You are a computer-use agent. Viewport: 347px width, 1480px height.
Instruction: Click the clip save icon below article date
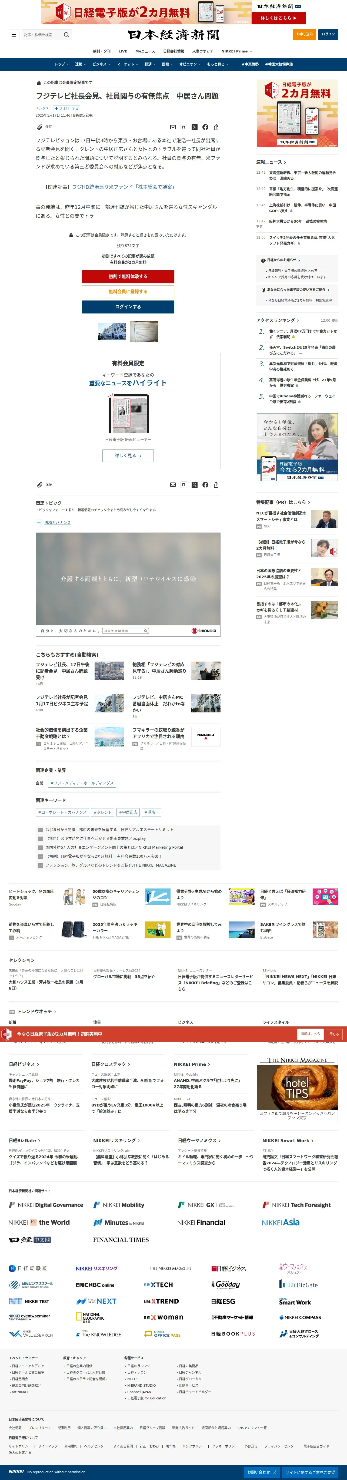pos(40,127)
